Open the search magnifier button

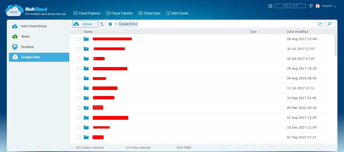tap(329, 24)
